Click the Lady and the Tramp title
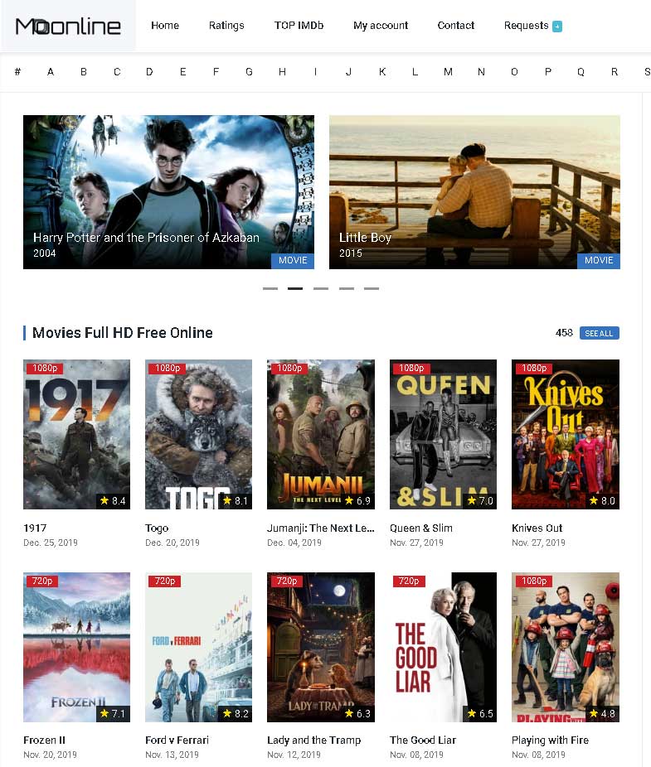 coord(314,740)
